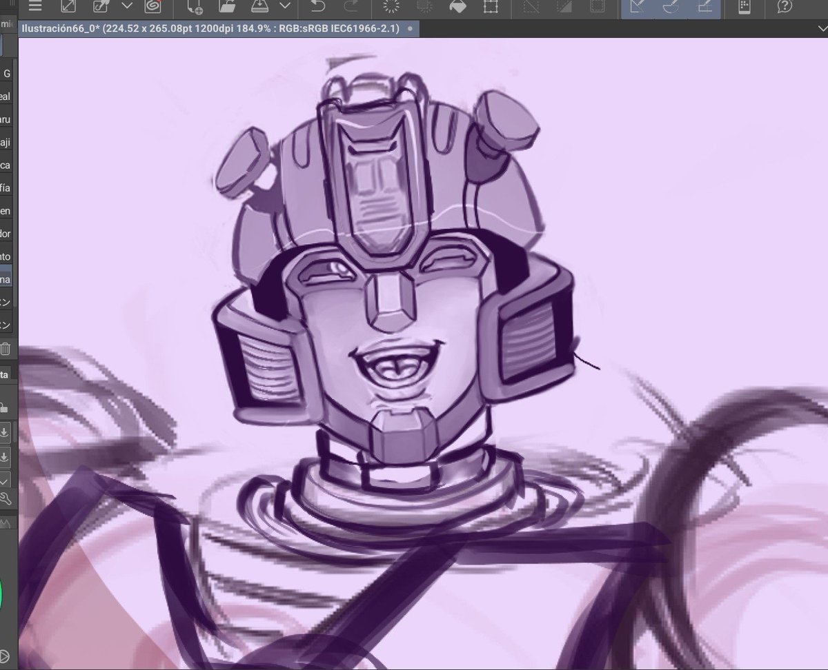Save the illustration with the Save icon
This screenshot has width=828, height=670.
click(259, 7)
